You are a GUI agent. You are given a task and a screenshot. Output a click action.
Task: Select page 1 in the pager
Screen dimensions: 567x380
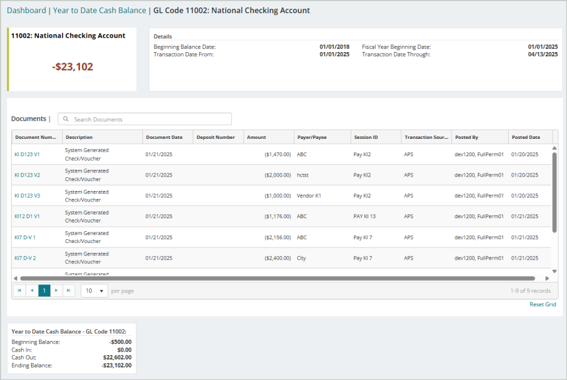(x=44, y=291)
